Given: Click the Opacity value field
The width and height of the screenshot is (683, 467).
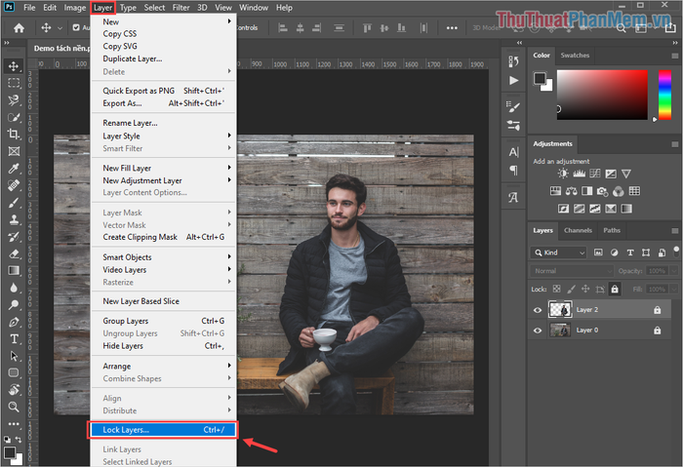Looking at the screenshot, I should click(x=657, y=271).
